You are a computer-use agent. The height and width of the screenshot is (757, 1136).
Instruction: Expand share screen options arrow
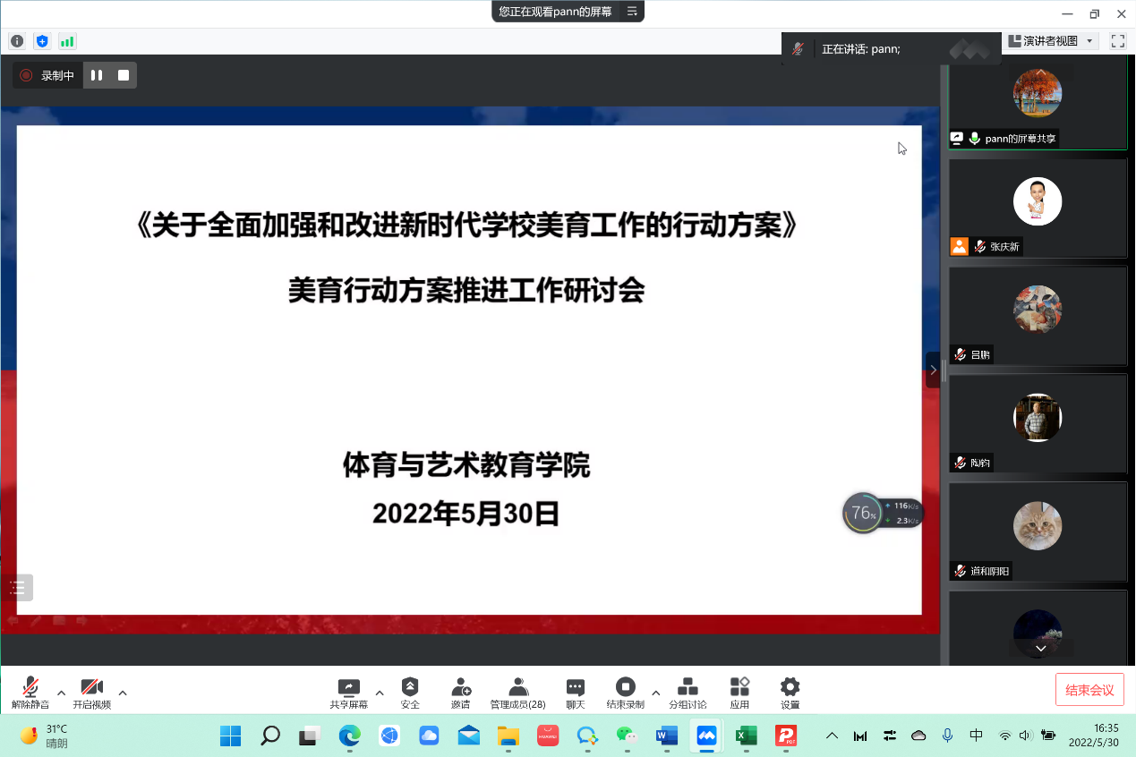380,693
